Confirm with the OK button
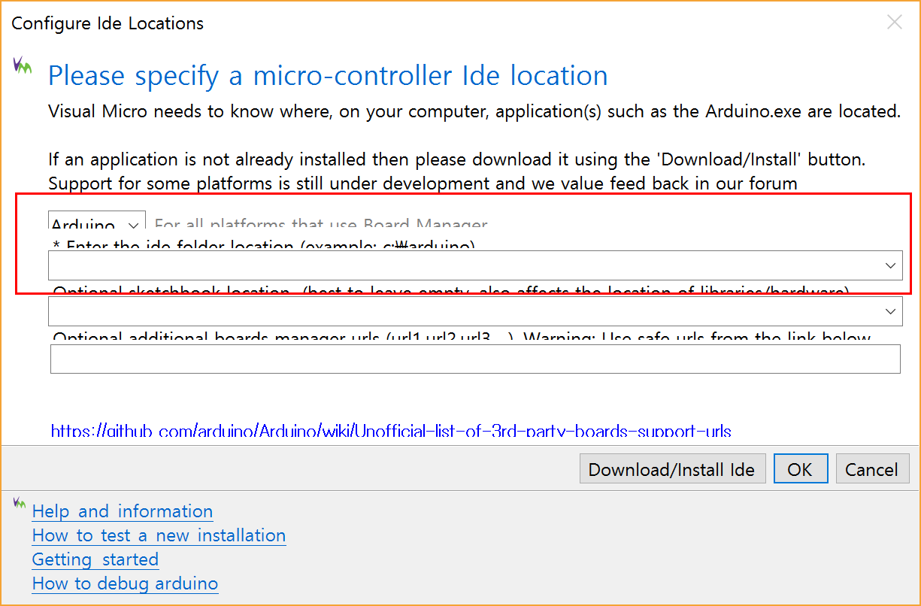Image resolution: width=921 pixels, height=606 pixels. pos(801,469)
